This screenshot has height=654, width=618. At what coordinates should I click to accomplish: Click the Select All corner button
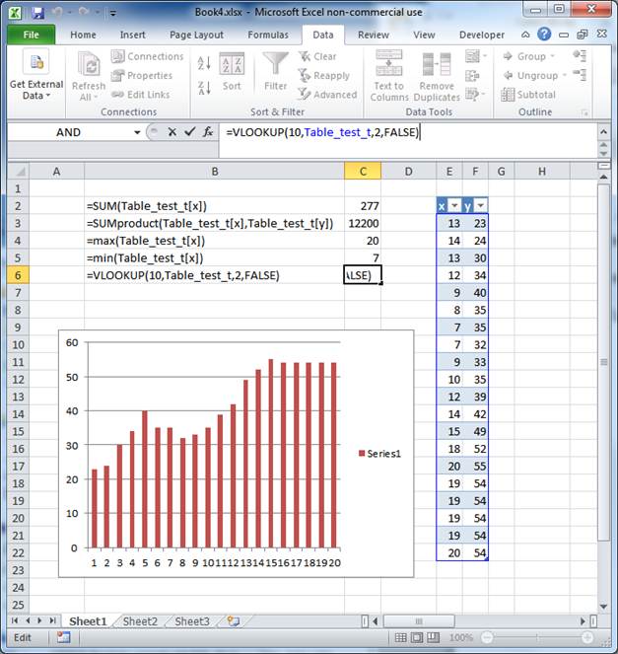pos(19,172)
